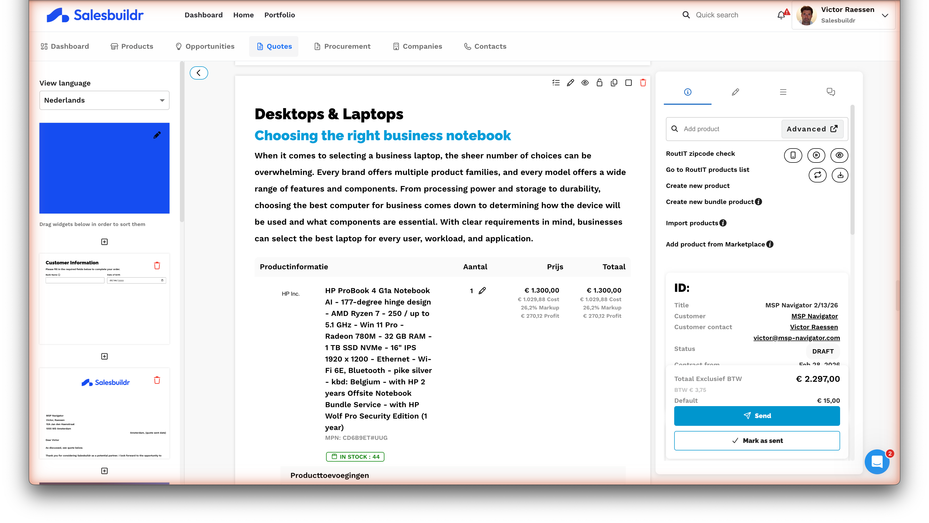The width and height of the screenshot is (929, 523).
Task: Open the Portfolio menu item
Action: point(279,15)
